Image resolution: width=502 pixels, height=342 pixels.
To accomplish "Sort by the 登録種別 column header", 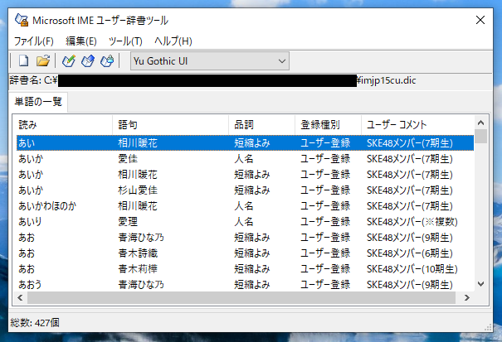I will (x=328, y=124).
